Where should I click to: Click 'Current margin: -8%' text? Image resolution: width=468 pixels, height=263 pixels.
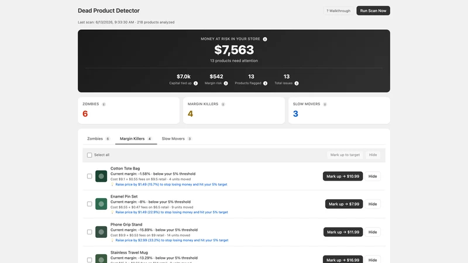[x=128, y=202]
